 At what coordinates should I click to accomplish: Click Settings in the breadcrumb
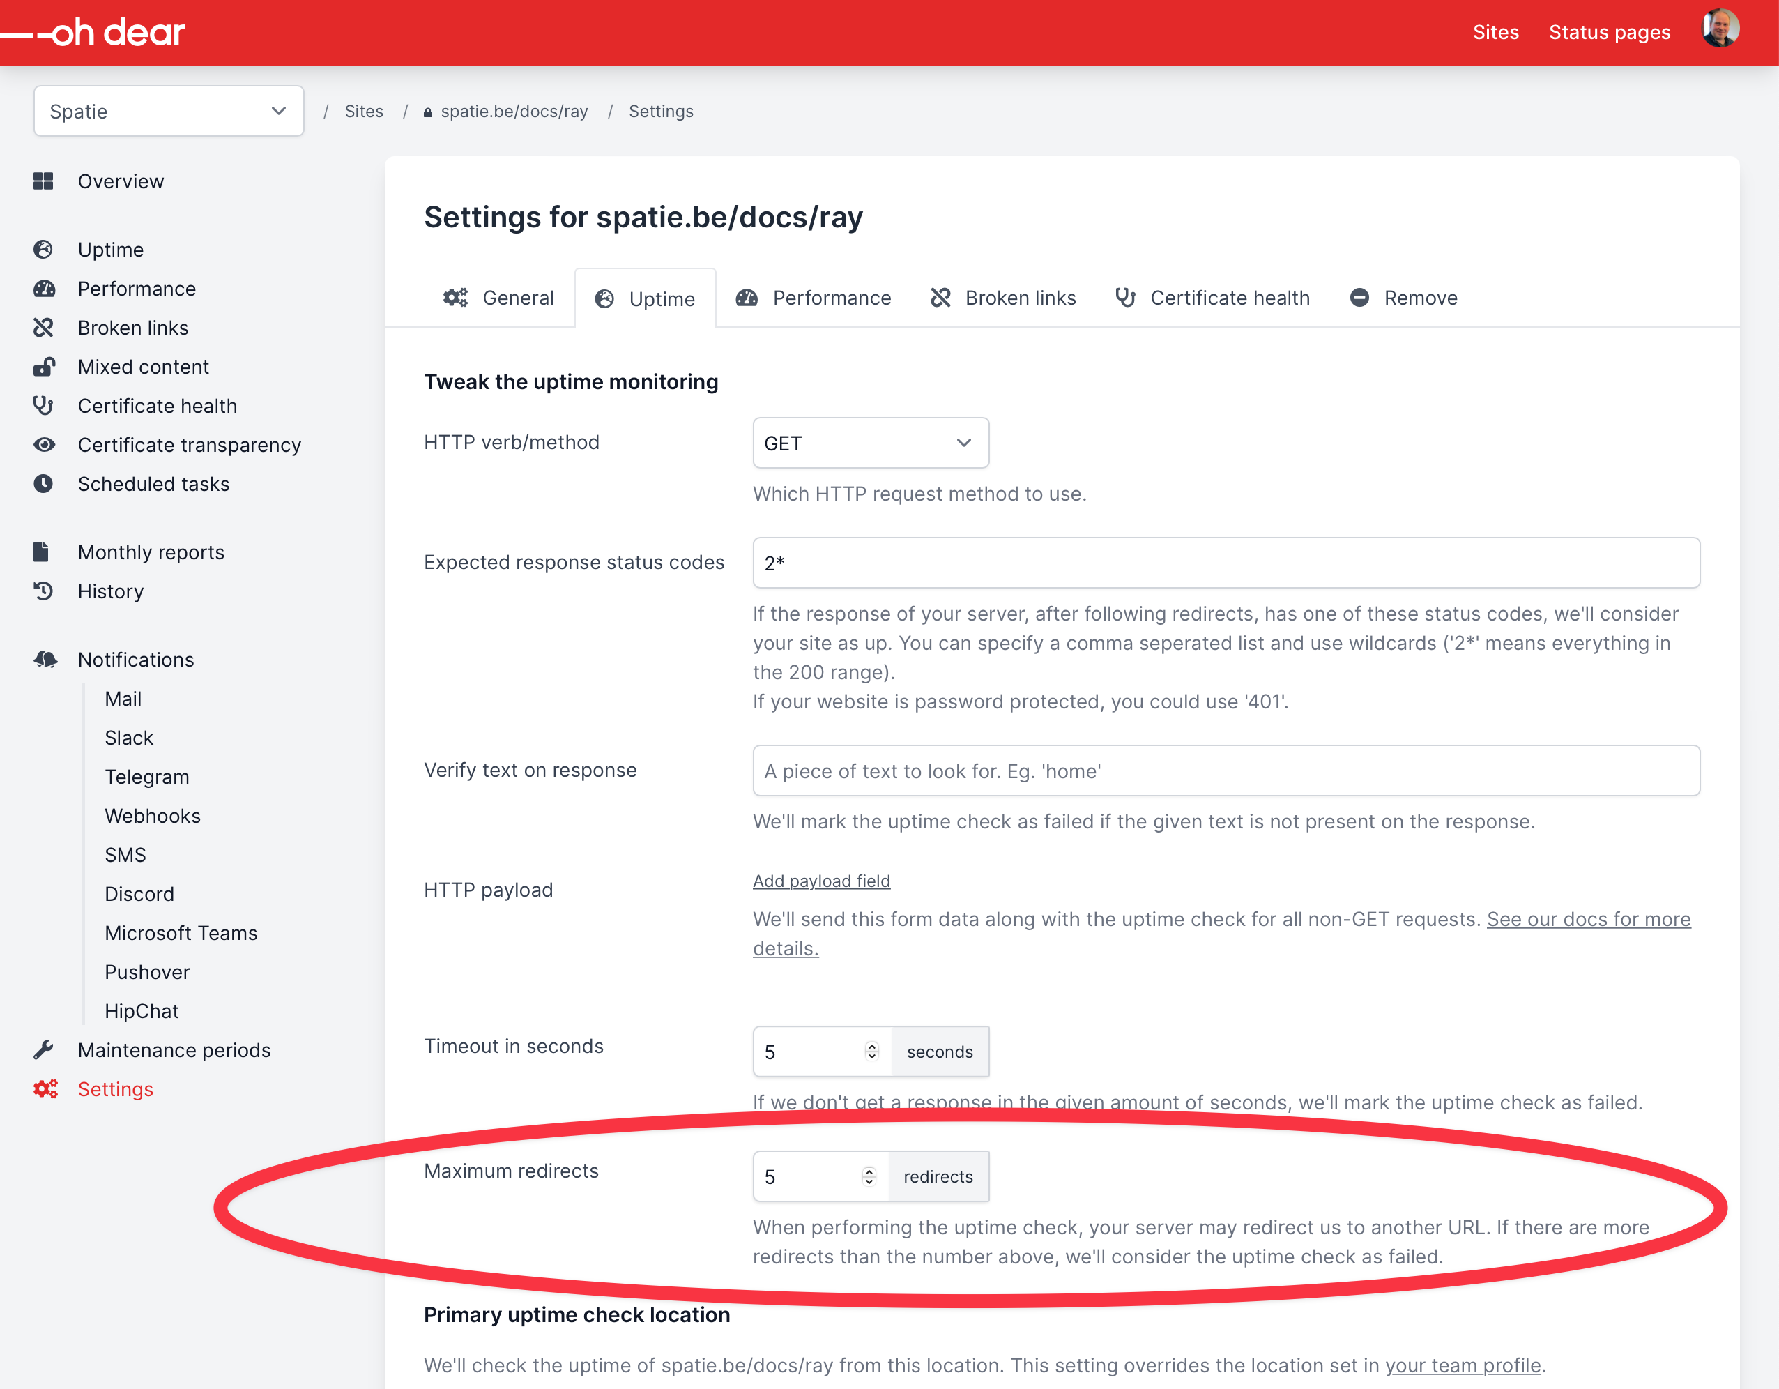pos(661,112)
